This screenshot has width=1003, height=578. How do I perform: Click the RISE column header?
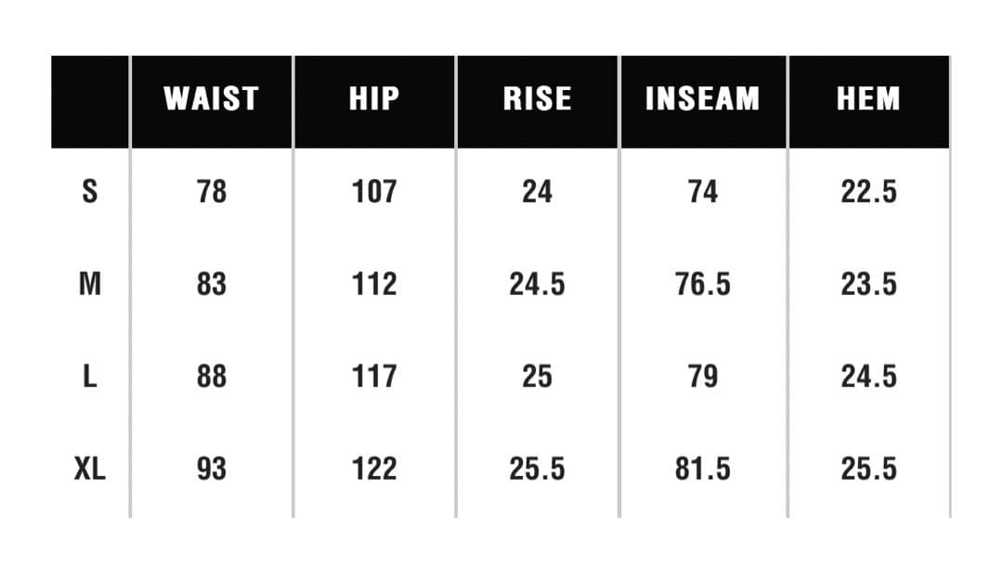(537, 99)
